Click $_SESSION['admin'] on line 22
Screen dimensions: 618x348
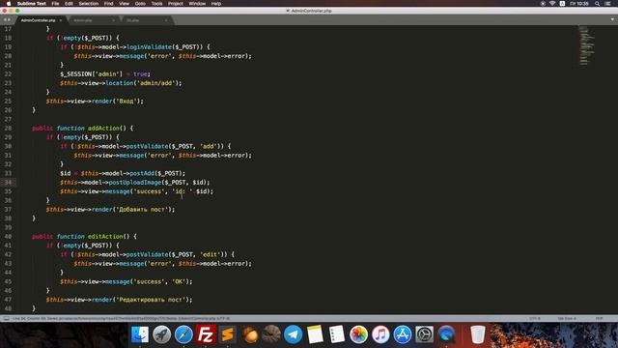tap(92, 73)
